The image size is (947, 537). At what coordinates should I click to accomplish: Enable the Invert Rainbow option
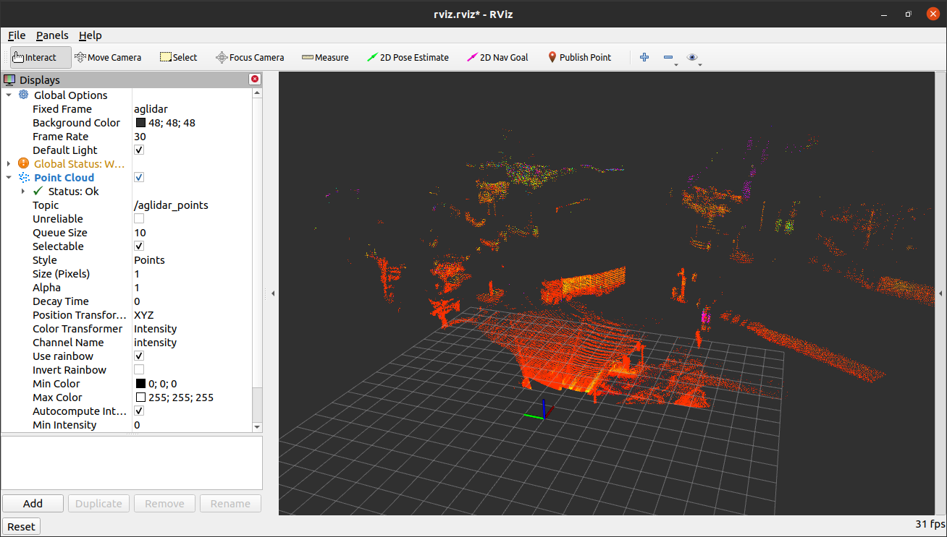tap(138, 369)
